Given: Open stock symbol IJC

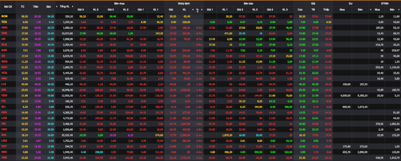Looking at the screenshot, I should point(4,39).
